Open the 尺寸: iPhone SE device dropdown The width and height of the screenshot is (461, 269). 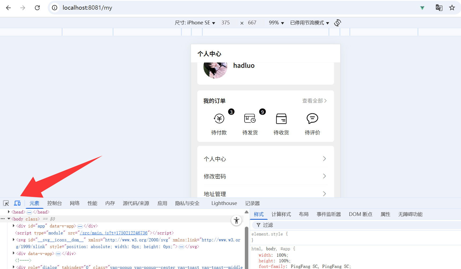pos(195,23)
